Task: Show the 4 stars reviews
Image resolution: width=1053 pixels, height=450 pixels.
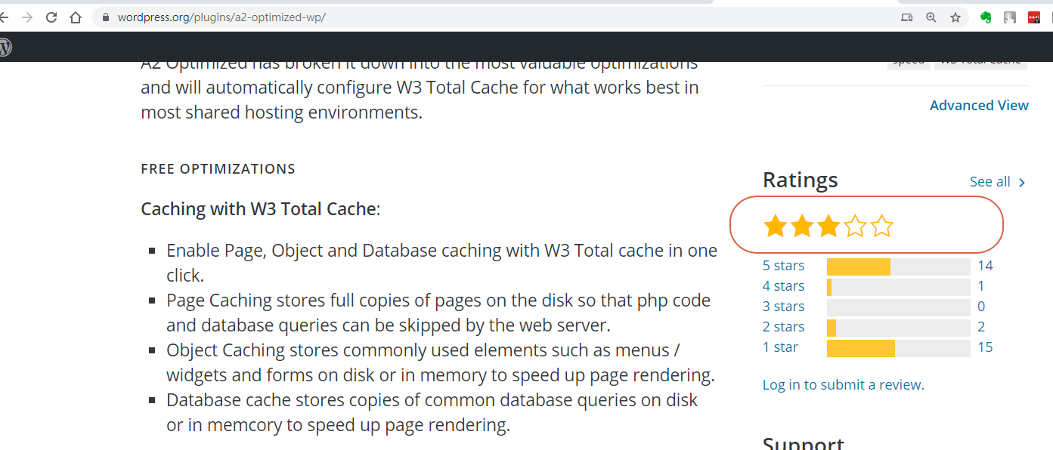Action: click(783, 286)
